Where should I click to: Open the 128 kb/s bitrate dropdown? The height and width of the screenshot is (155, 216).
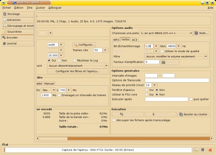point(156,46)
